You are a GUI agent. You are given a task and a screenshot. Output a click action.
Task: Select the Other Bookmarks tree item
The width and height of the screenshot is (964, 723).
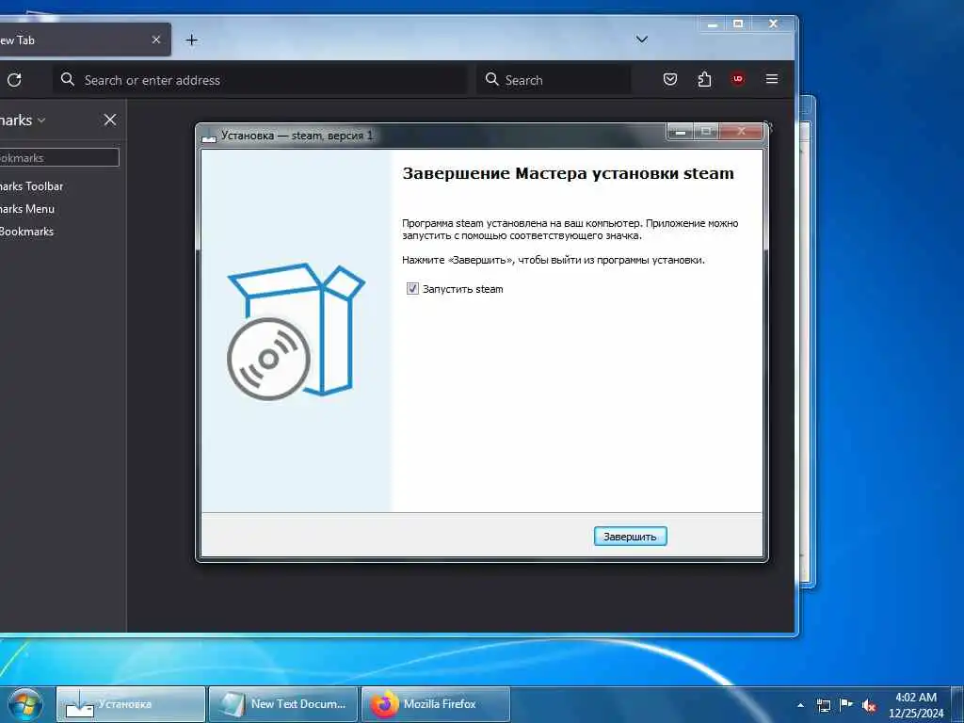tap(26, 232)
